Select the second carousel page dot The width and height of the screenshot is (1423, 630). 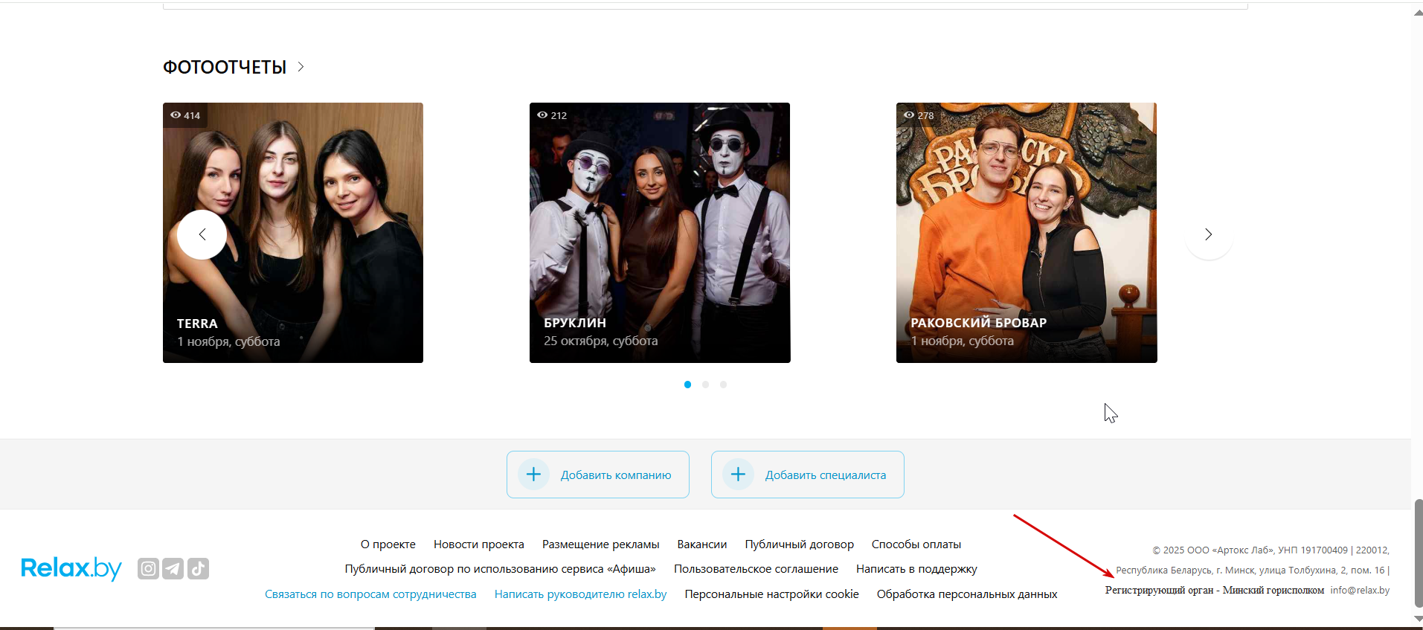click(x=705, y=385)
